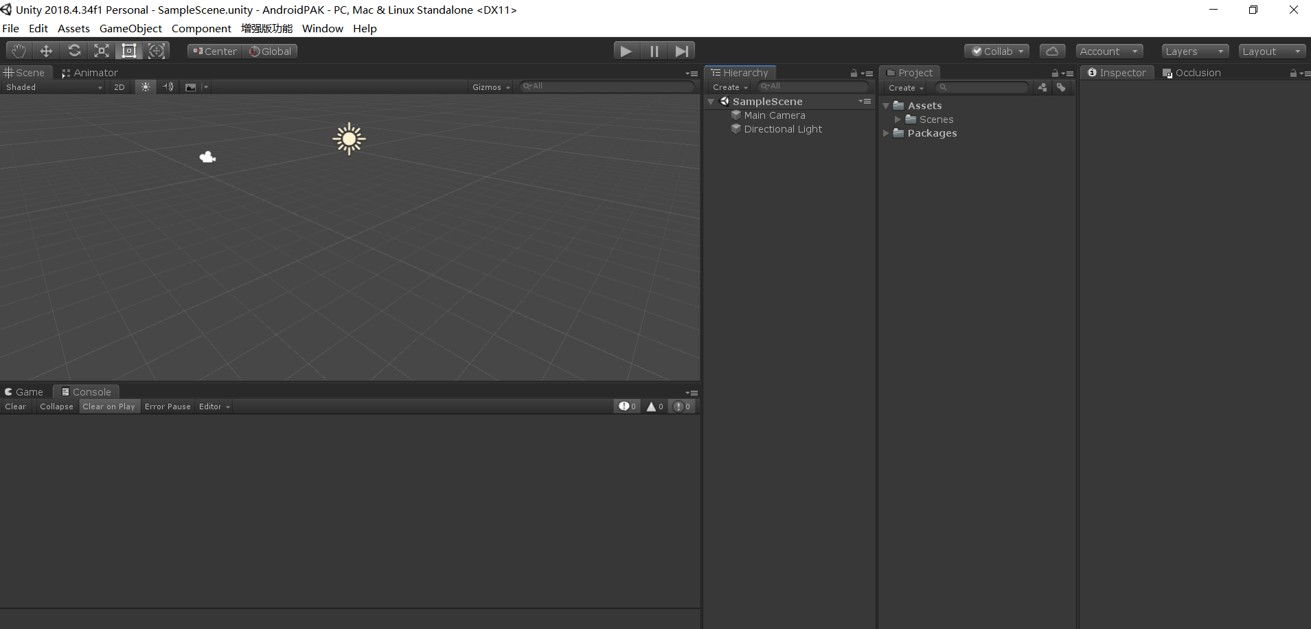Image resolution: width=1311 pixels, height=629 pixels.
Task: Click the Scene view search field
Action: (607, 87)
